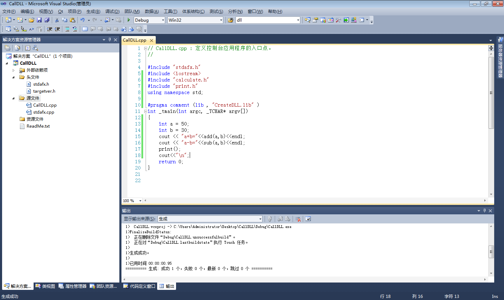Screen dimensions: 504x300
Task: Decrease line indent with toolbar icon
Action: (50, 29)
